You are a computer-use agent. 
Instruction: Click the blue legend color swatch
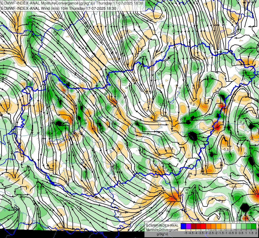(183, 226)
